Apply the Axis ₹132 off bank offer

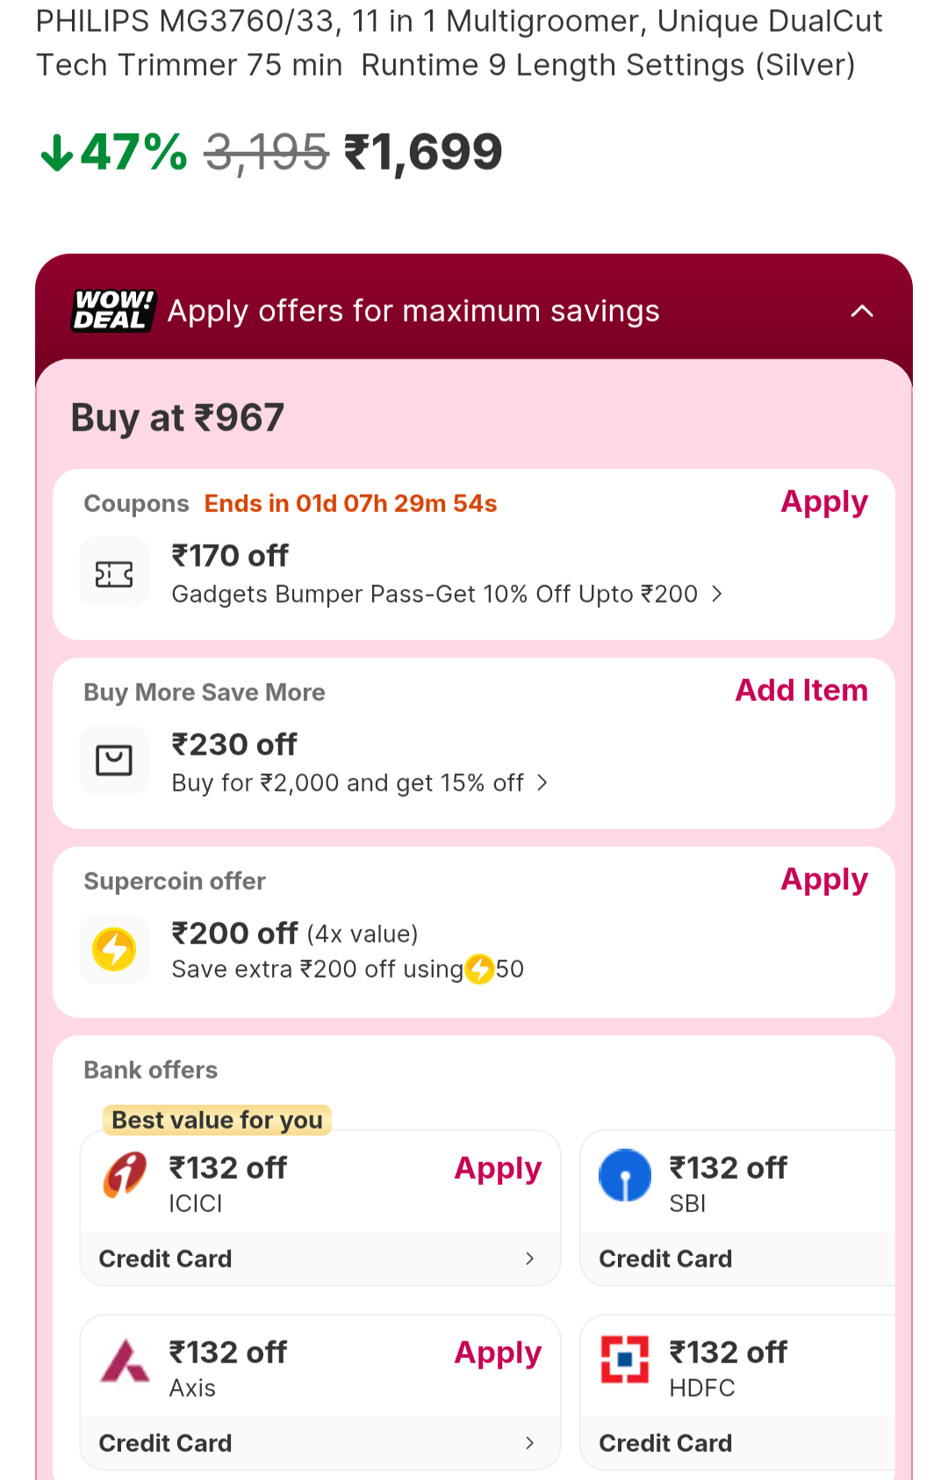click(x=498, y=1354)
